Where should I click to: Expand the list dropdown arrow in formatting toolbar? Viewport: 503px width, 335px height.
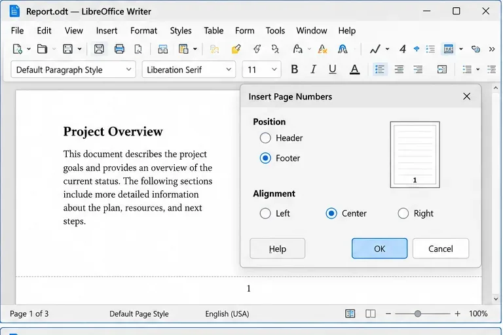478,69
